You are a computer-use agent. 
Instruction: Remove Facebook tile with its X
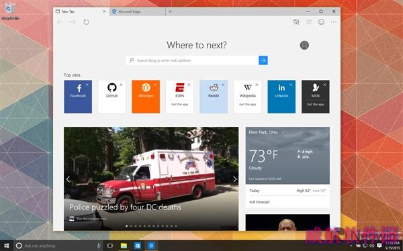tap(87, 85)
